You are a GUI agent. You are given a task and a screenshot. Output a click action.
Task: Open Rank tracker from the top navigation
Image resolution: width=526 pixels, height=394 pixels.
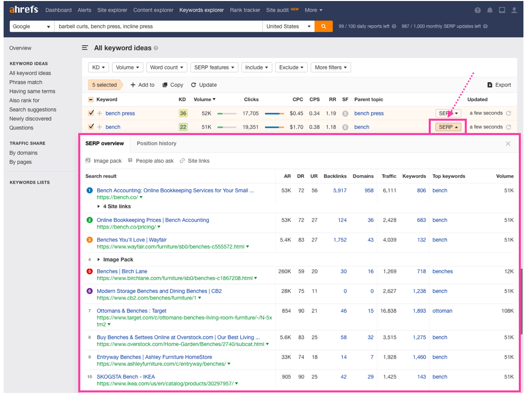(244, 10)
